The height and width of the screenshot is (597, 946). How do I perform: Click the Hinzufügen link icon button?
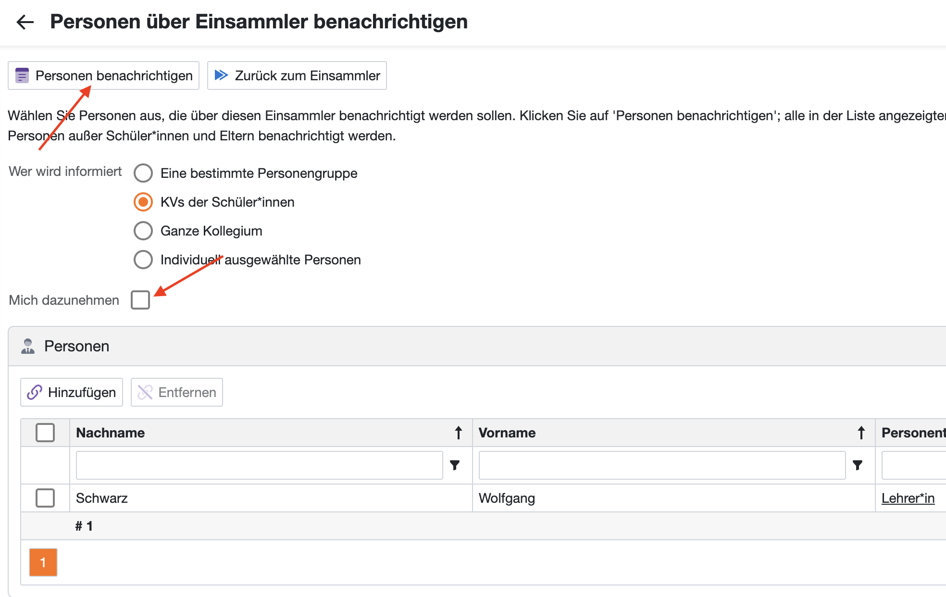[72, 392]
